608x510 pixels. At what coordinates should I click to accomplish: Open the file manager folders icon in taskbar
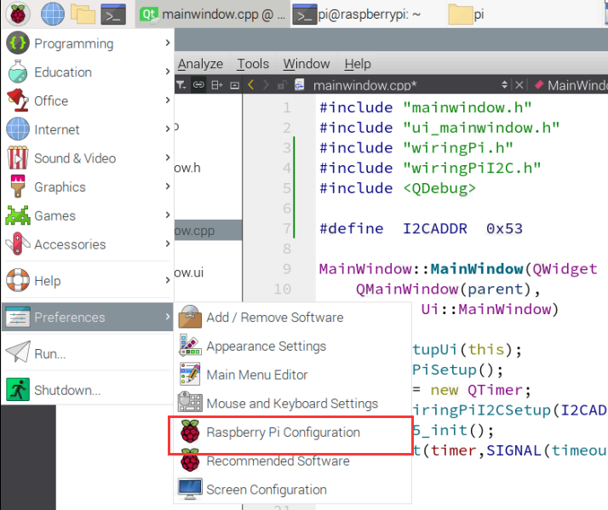tap(83, 14)
